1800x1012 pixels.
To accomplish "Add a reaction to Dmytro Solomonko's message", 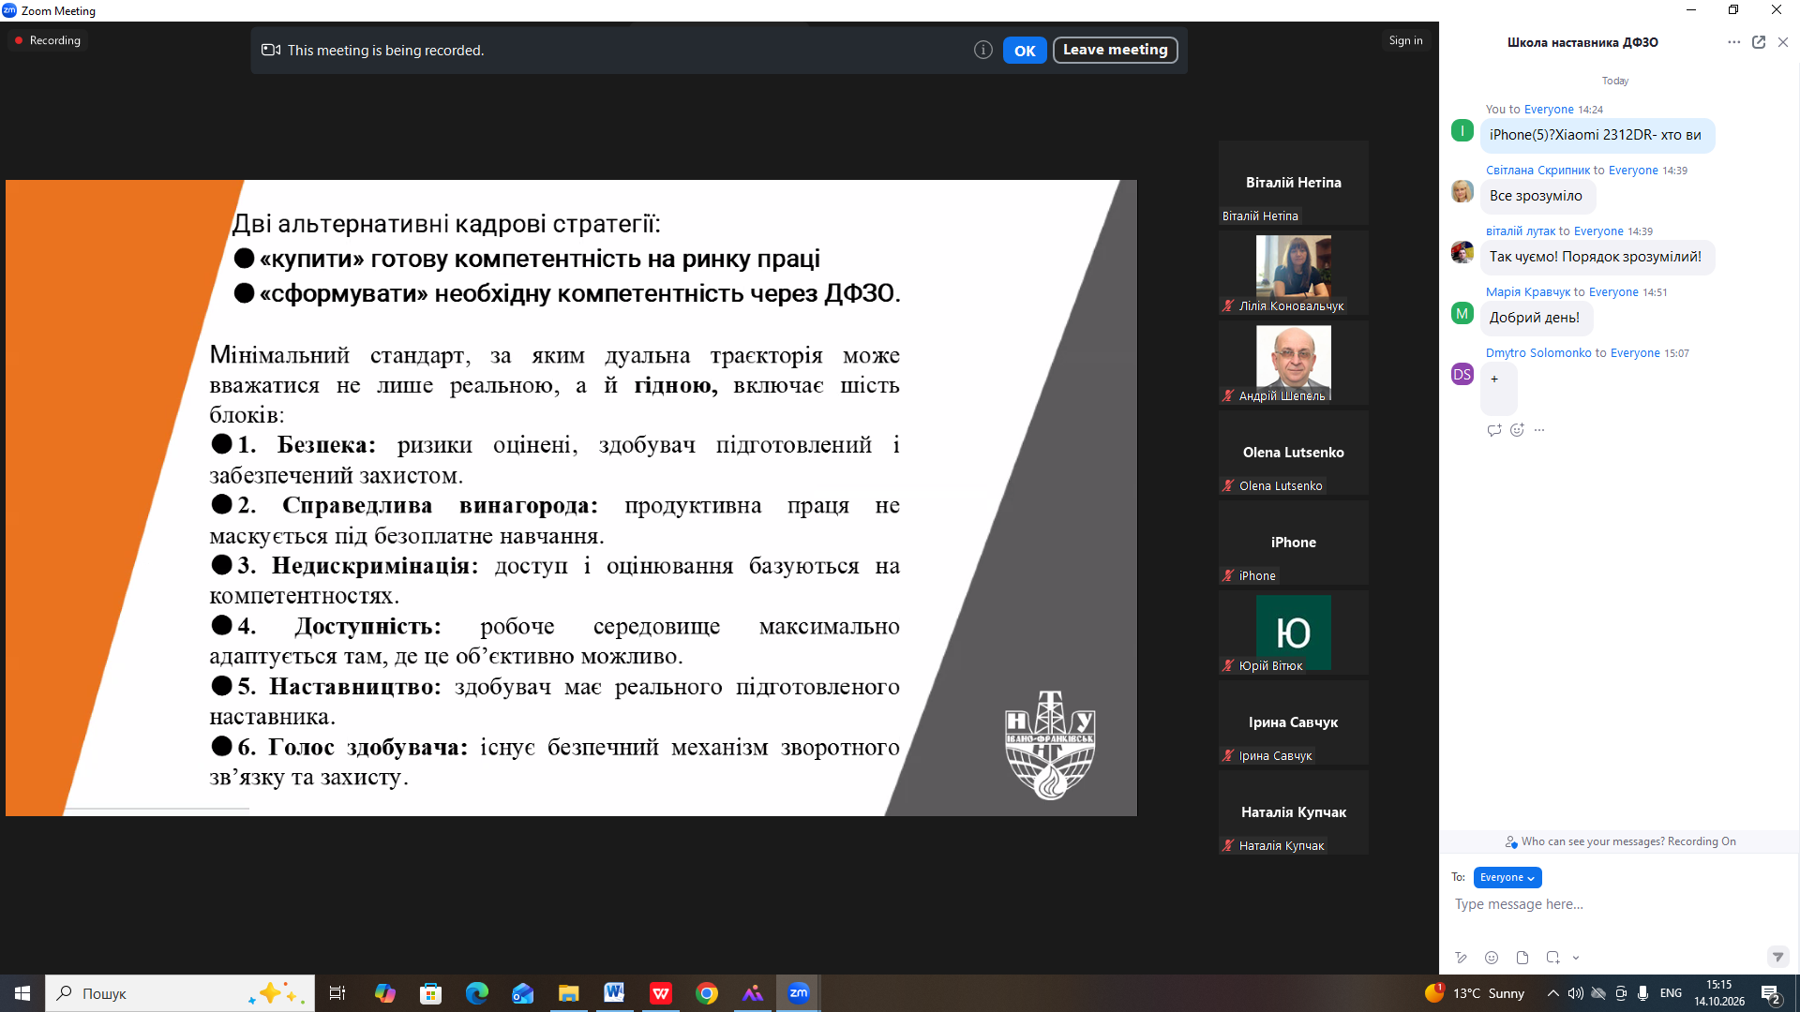I will coord(1517,430).
